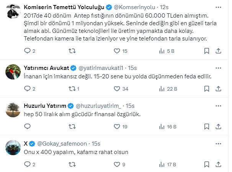Image resolution: width=232 pixels, height=172 pixels.
Task: Retweet Yatırımcı Avukat's post
Action: pyautogui.click(x=72, y=89)
